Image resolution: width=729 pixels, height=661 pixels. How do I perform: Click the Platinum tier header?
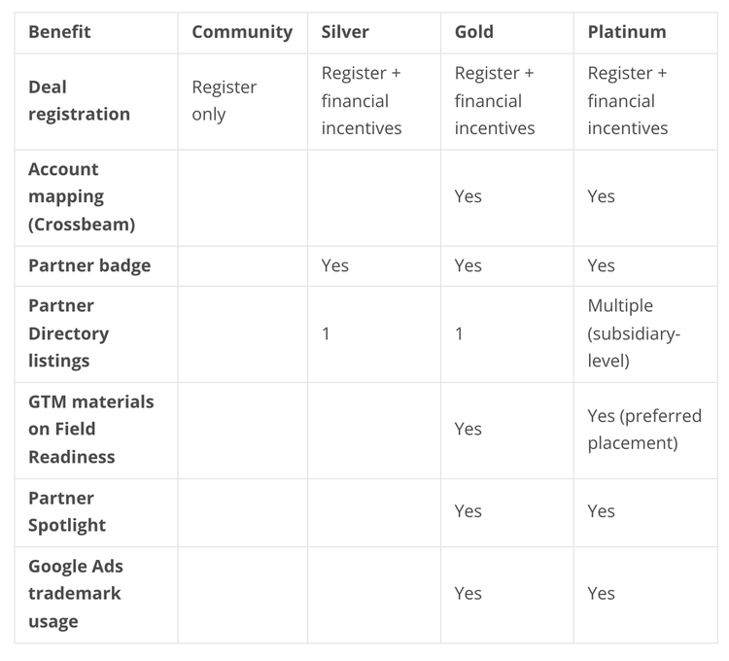point(627,32)
